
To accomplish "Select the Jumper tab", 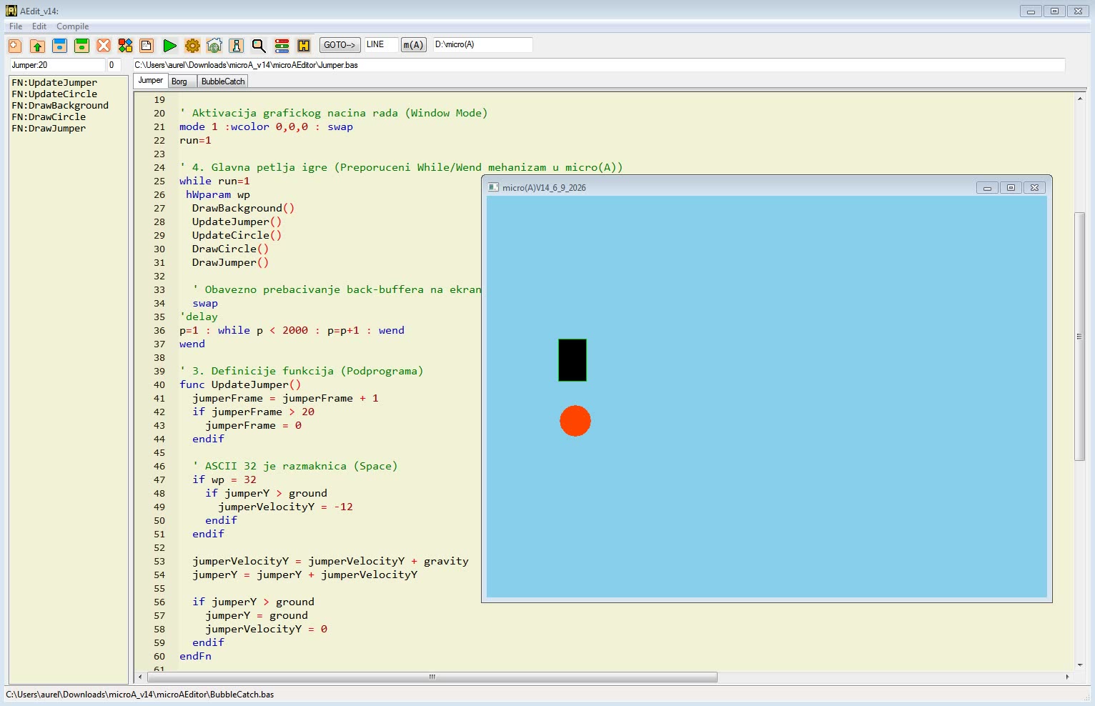I will (x=151, y=81).
